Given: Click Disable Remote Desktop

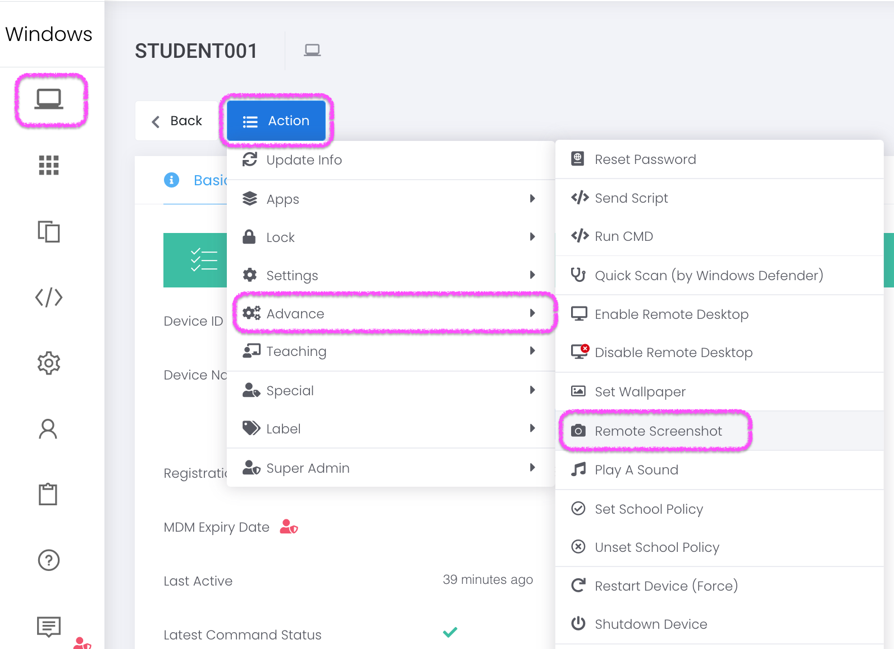Looking at the screenshot, I should pos(719,353).
